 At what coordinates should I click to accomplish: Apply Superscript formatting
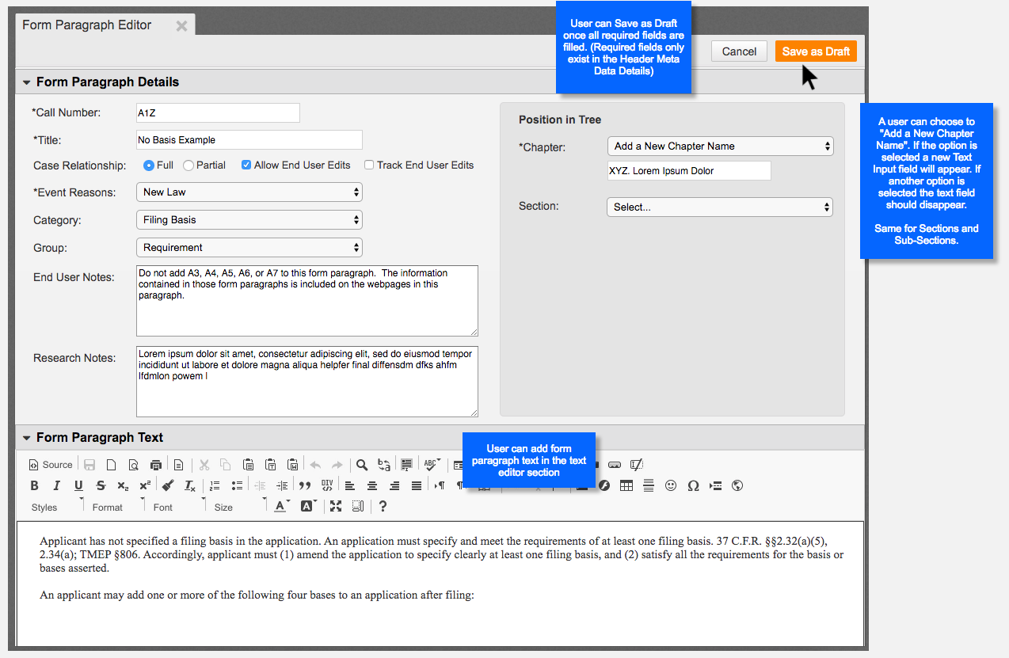pyautogui.click(x=145, y=485)
